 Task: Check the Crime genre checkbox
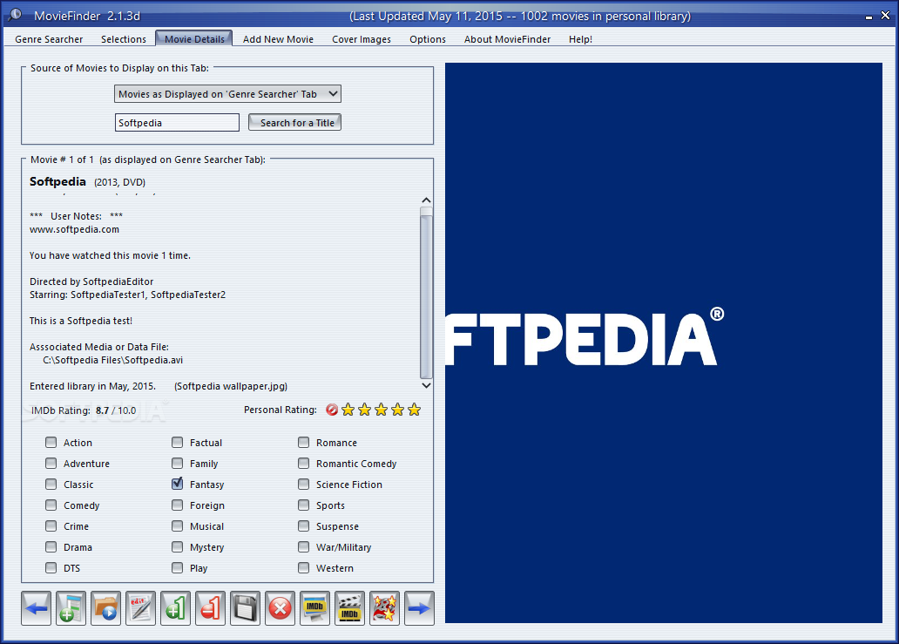(x=51, y=525)
